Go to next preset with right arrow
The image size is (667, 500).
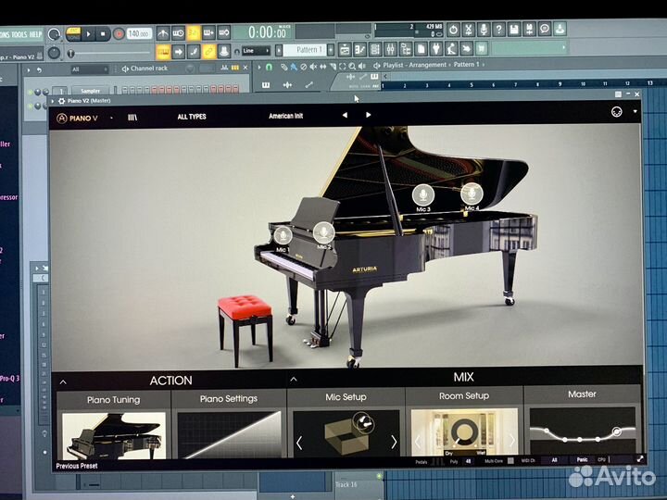[x=369, y=115]
